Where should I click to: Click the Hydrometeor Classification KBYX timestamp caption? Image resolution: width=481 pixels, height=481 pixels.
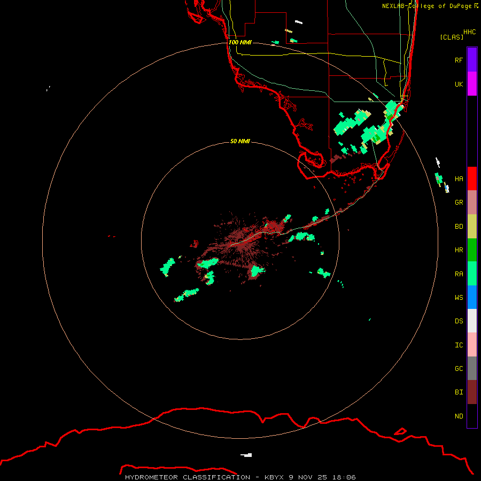coord(240,477)
